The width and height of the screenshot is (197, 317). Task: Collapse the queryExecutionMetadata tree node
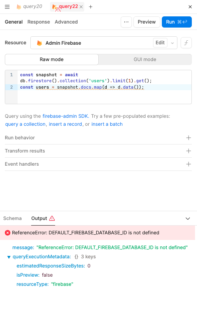(9, 257)
